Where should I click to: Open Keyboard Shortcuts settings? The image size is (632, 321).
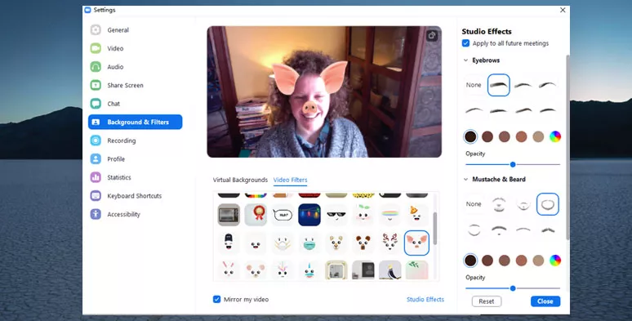(135, 196)
